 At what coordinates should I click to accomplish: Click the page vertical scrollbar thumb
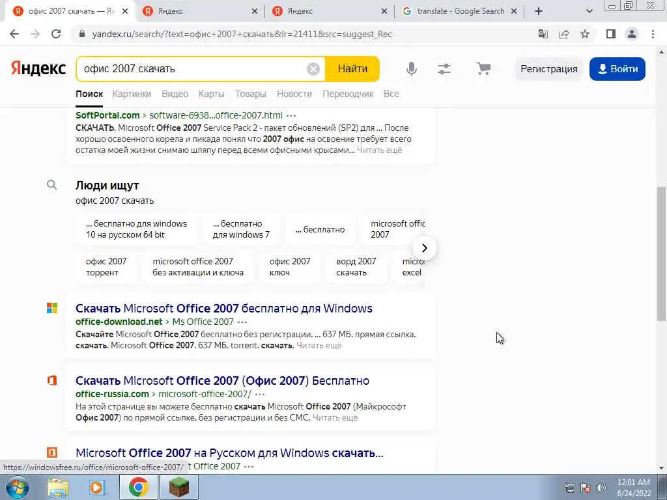[x=661, y=253]
